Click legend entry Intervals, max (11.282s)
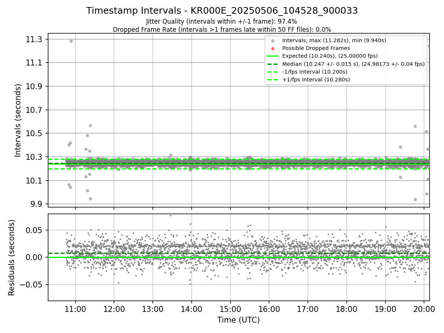The height and width of the screenshot is (333, 444). [x=334, y=40]
